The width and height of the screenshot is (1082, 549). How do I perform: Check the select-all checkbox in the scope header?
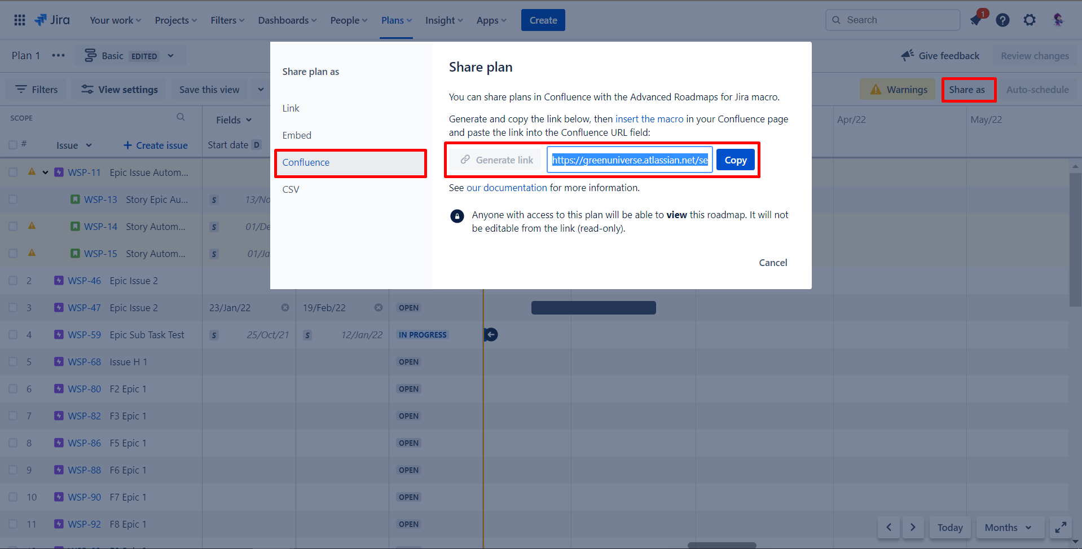pyautogui.click(x=12, y=144)
